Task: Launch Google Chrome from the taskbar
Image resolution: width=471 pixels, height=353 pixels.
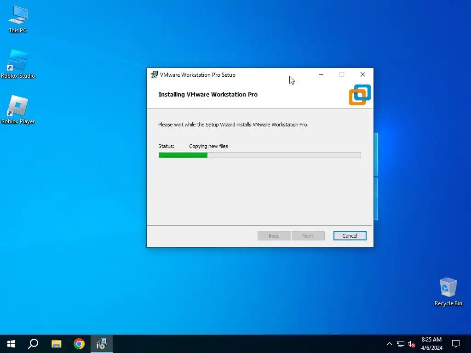Action: pyautogui.click(x=79, y=344)
